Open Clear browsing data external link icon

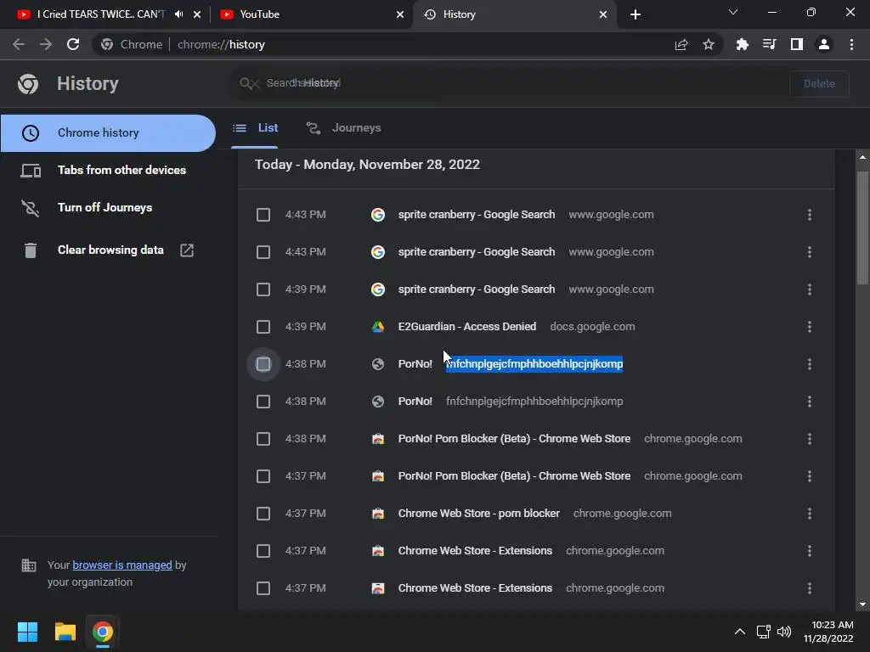(x=187, y=250)
